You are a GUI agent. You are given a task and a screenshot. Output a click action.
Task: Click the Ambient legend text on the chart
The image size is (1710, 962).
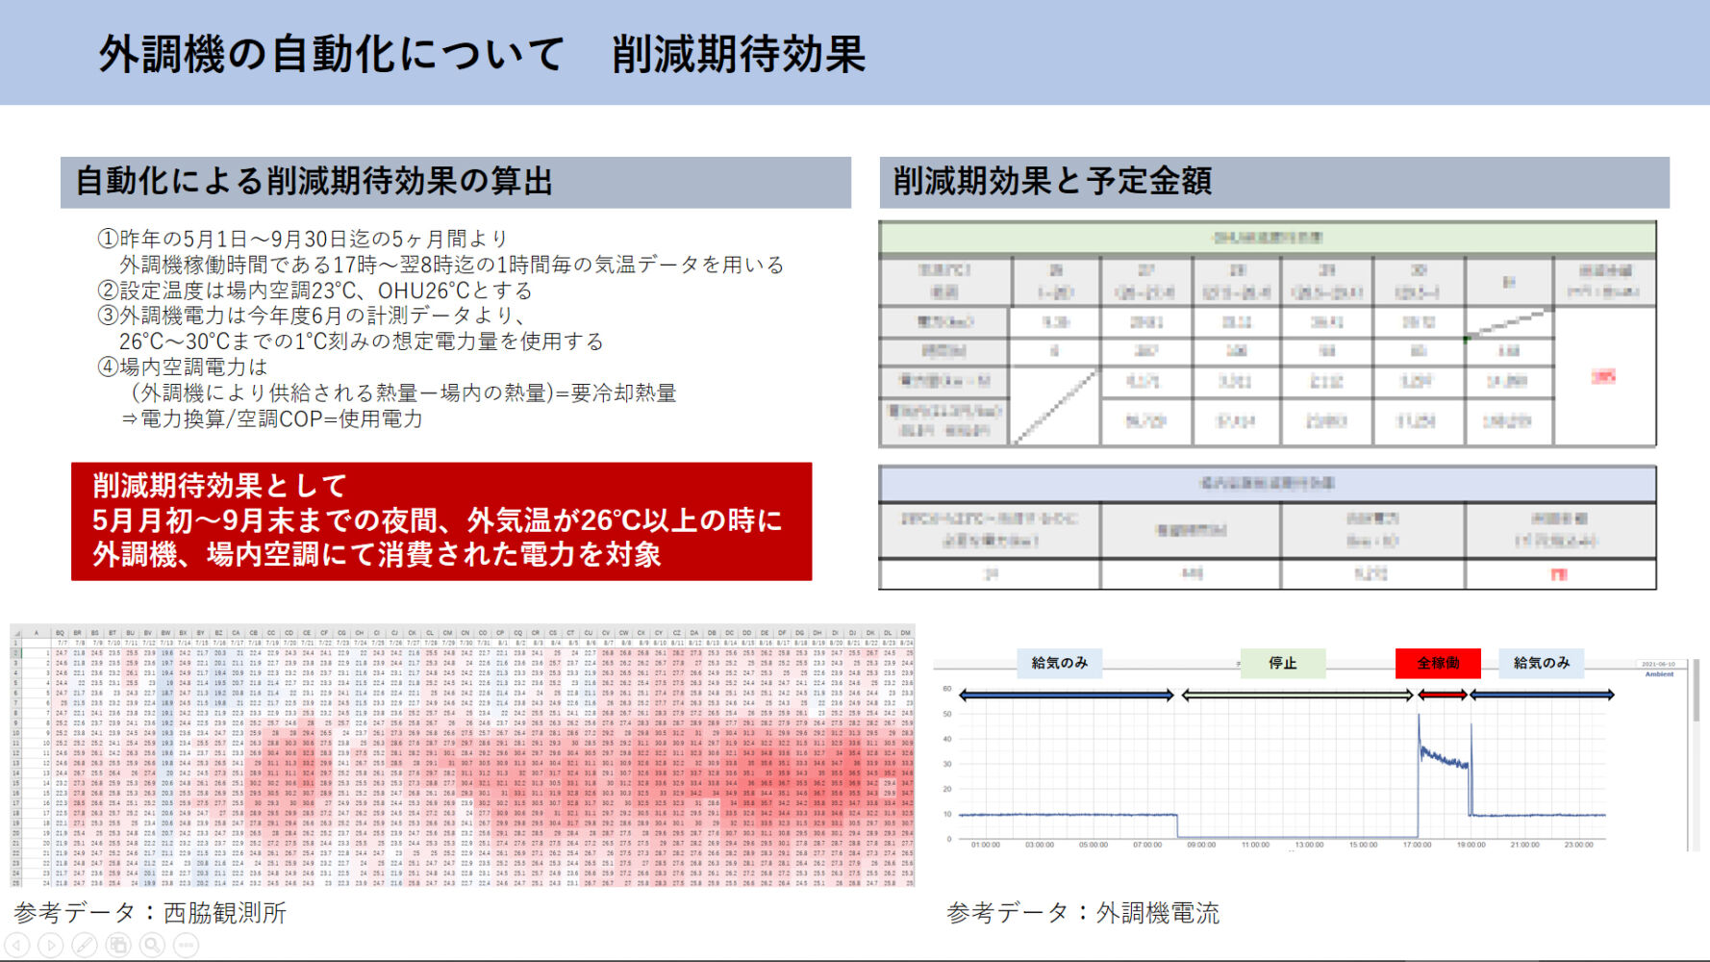(x=1659, y=674)
